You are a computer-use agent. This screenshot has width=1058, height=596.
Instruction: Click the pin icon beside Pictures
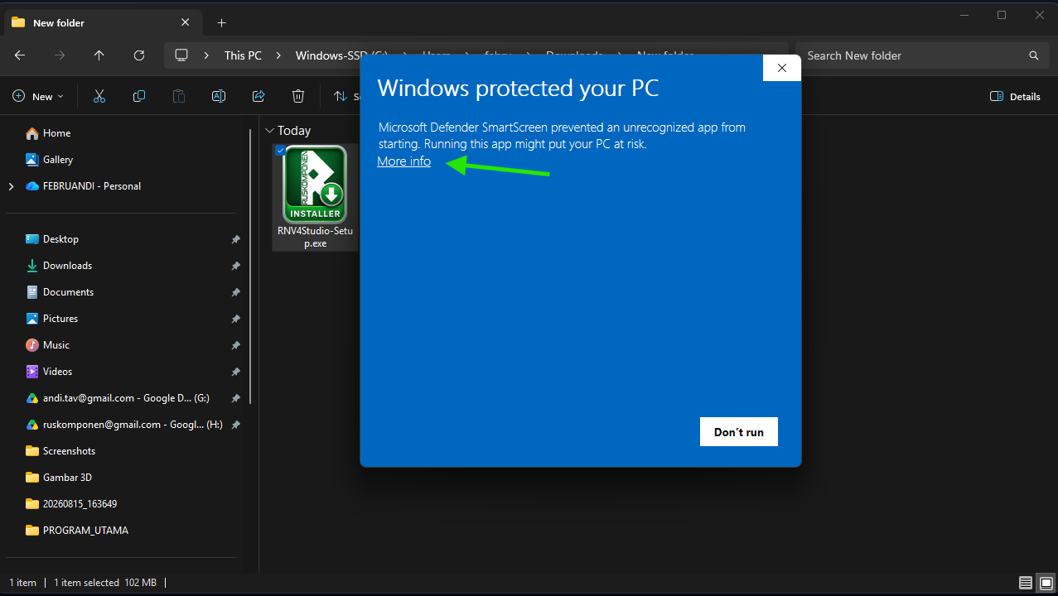tap(235, 319)
